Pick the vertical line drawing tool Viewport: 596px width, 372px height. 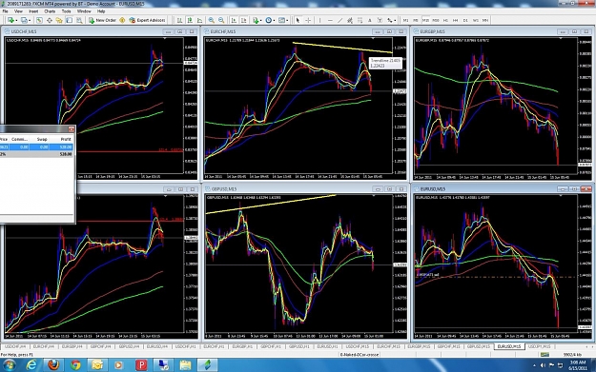coord(320,20)
